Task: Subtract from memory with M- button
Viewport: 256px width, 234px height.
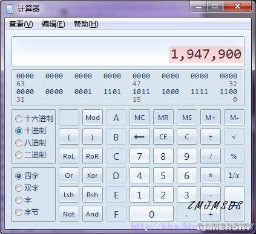Action: pos(234,118)
